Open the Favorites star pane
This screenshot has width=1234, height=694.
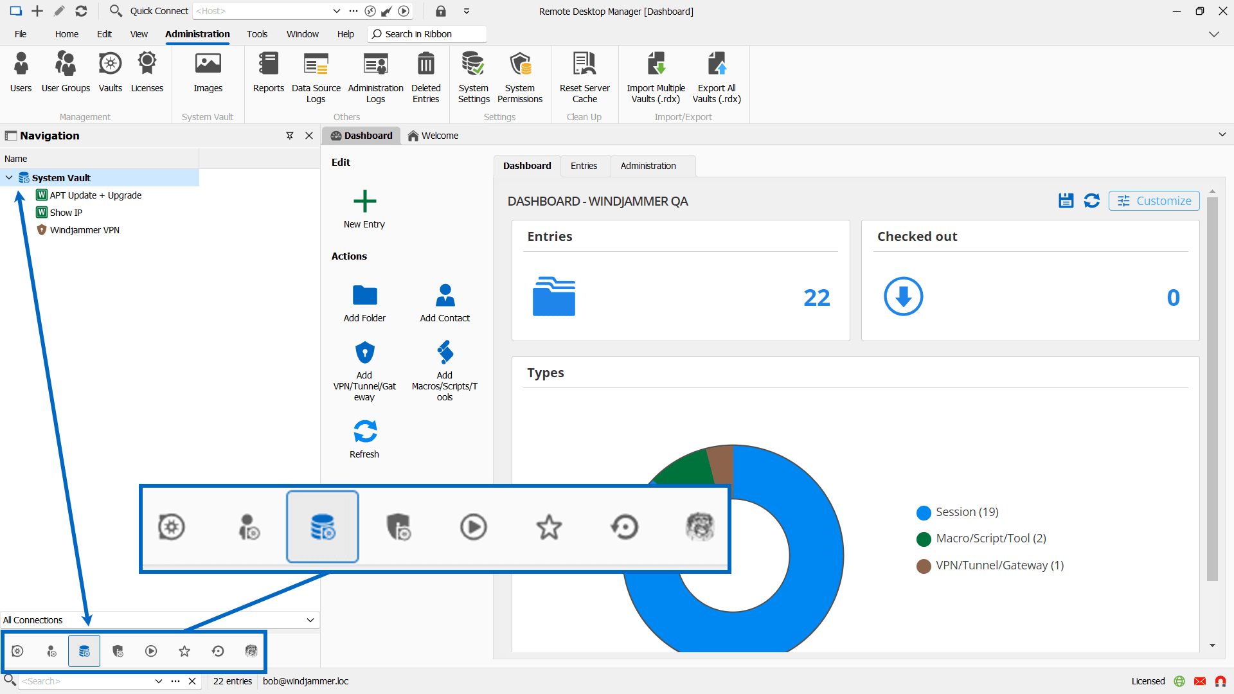click(x=184, y=651)
